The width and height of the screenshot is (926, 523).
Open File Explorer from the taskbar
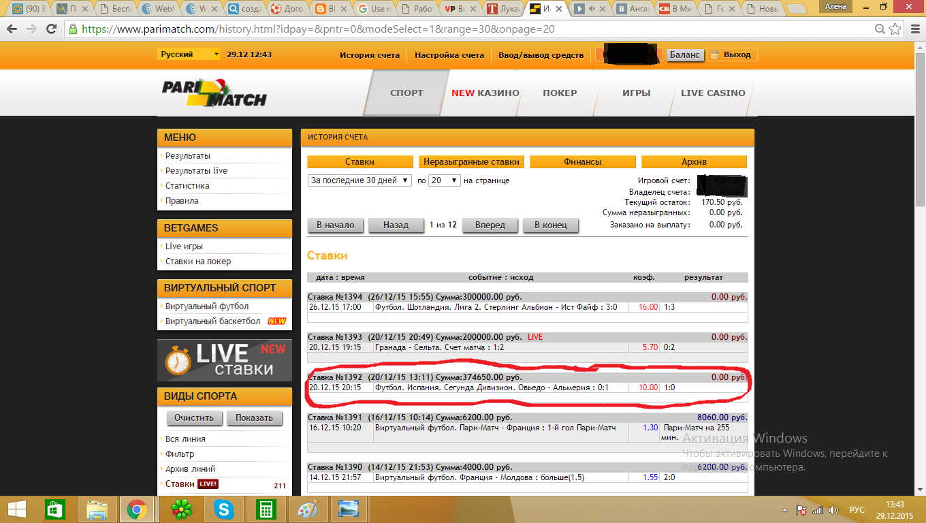pos(97,509)
